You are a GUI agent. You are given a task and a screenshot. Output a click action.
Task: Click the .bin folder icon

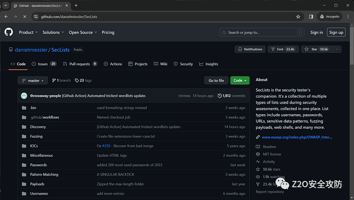tap(24, 108)
